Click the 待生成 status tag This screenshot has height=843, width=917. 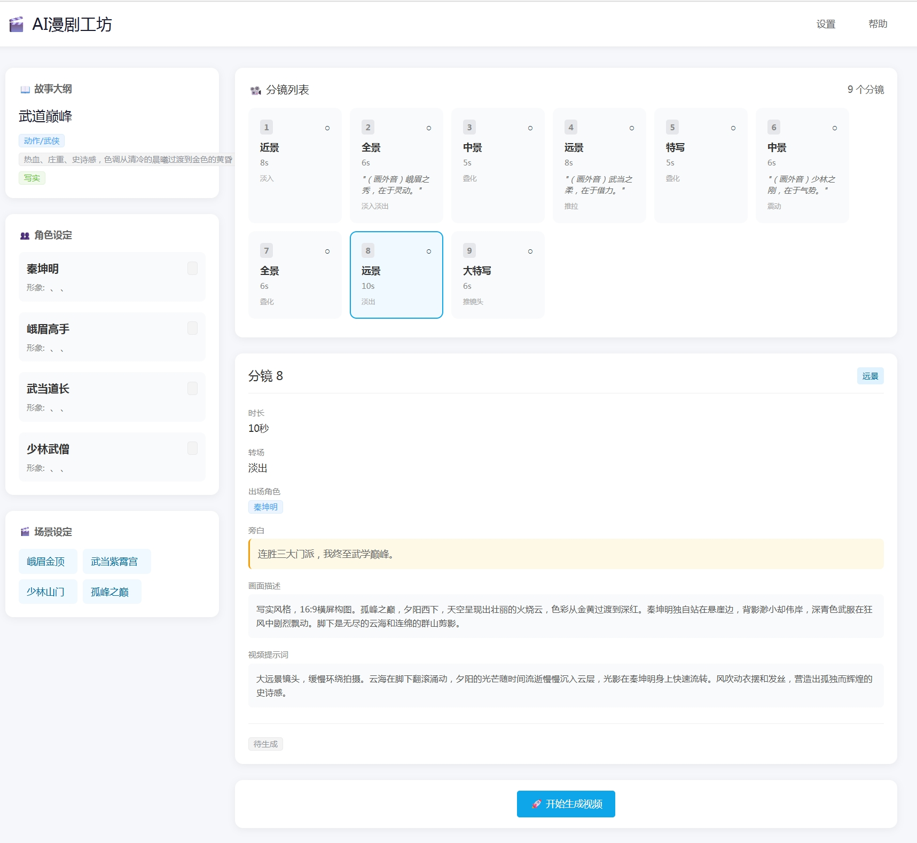pyautogui.click(x=265, y=744)
